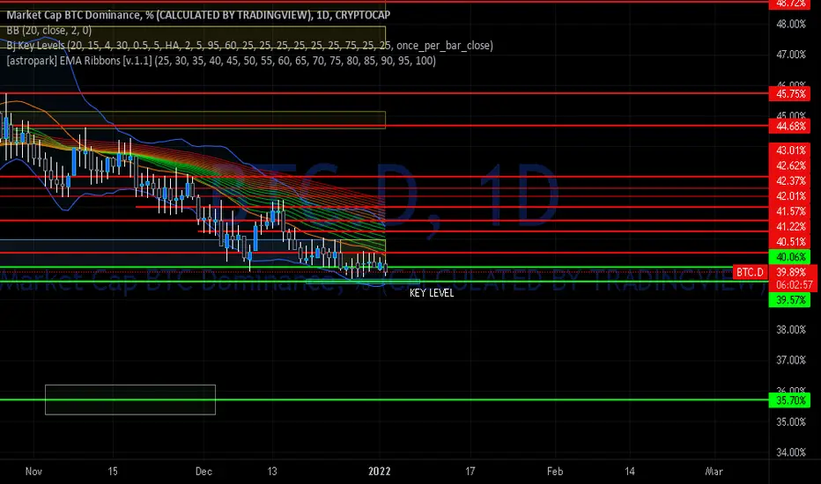The image size is (821, 484).
Task: Click the 17 date label on time axis
Action: 470,472
